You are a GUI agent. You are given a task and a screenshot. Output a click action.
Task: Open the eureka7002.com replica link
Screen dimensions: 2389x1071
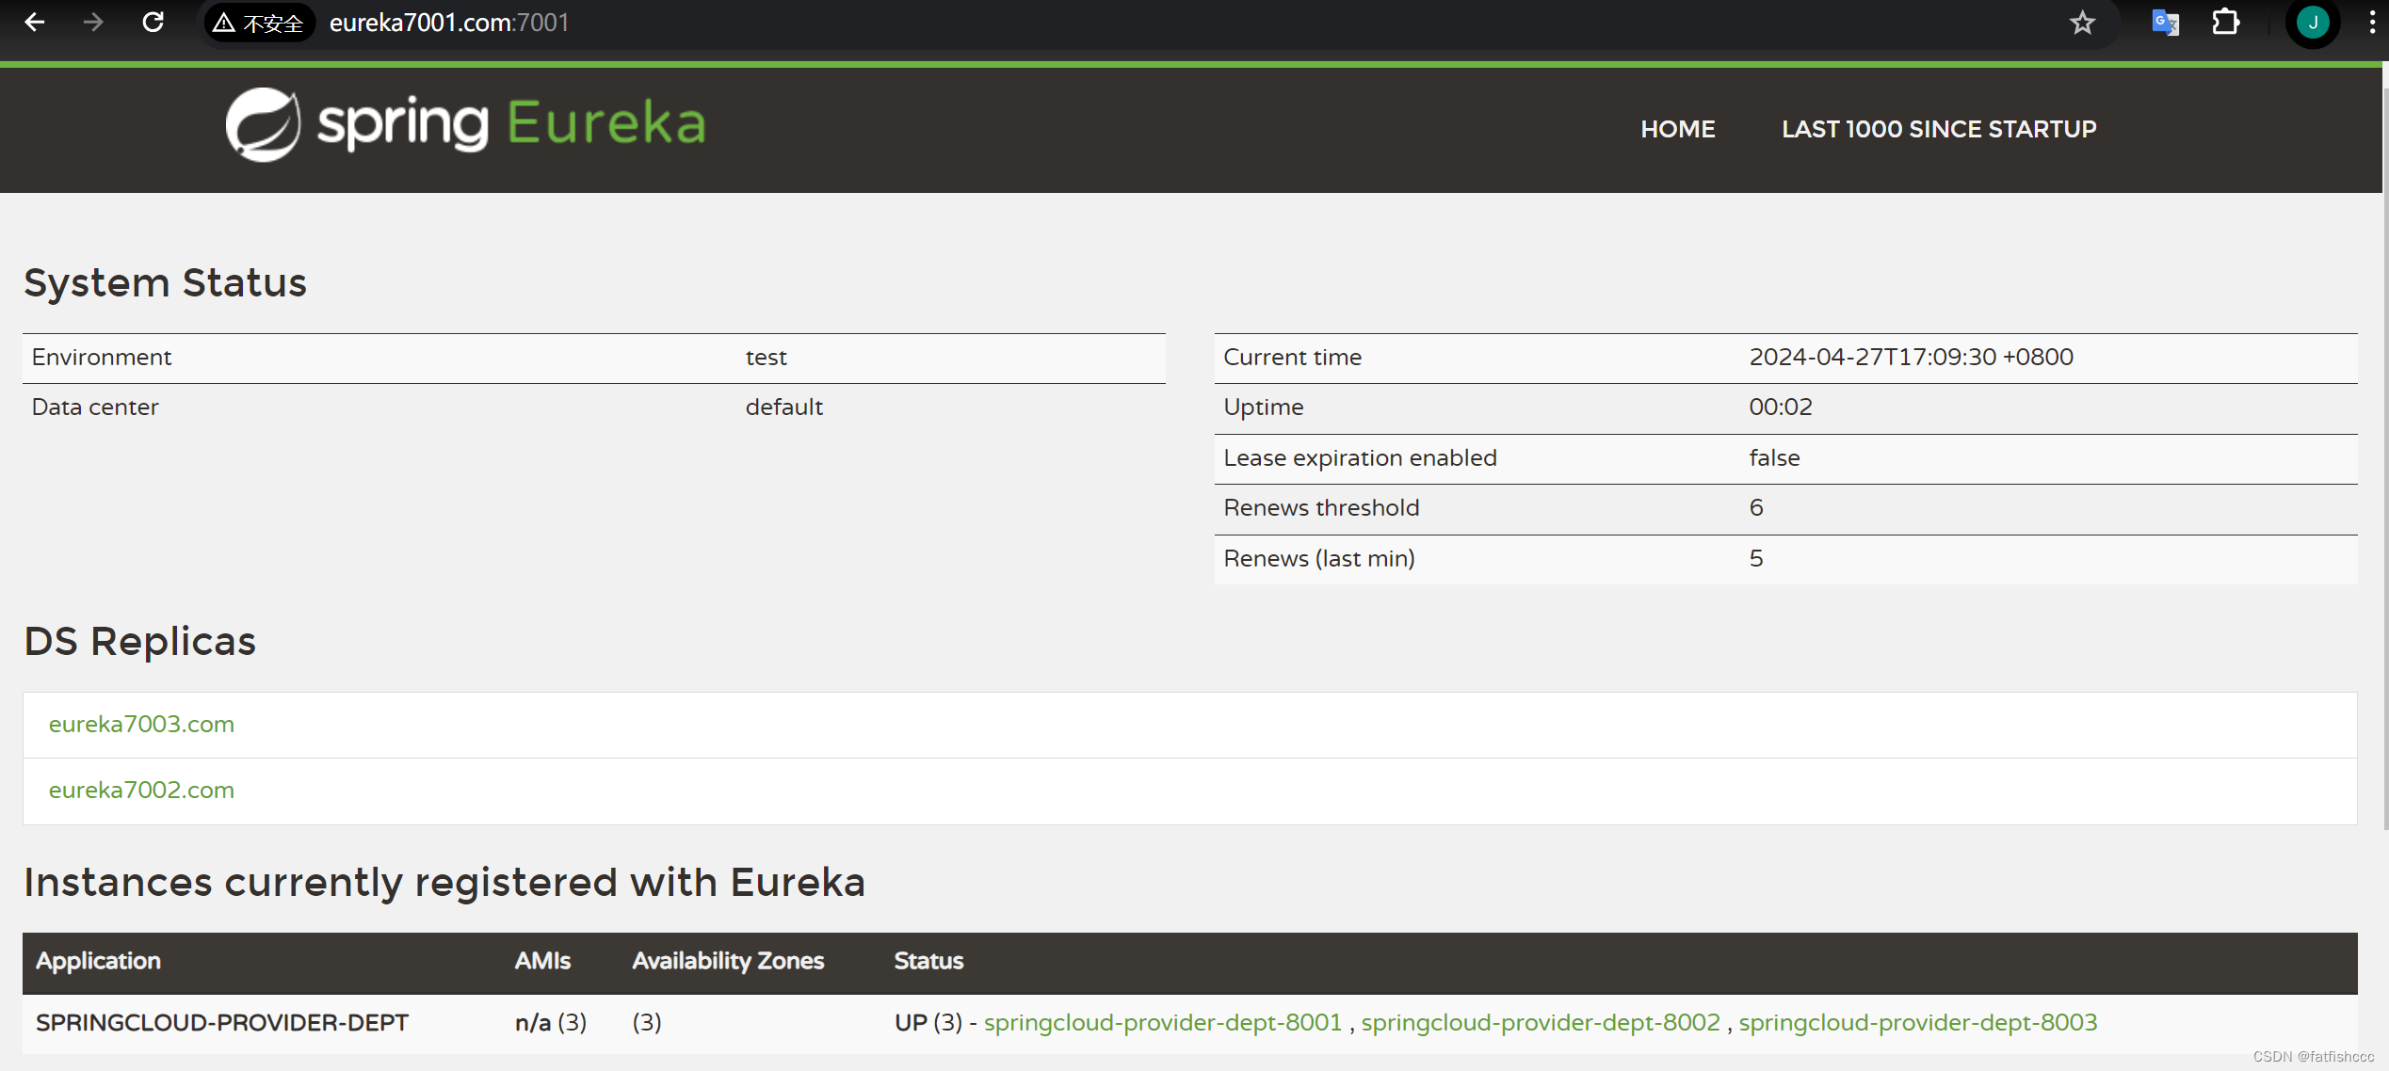[x=141, y=790]
